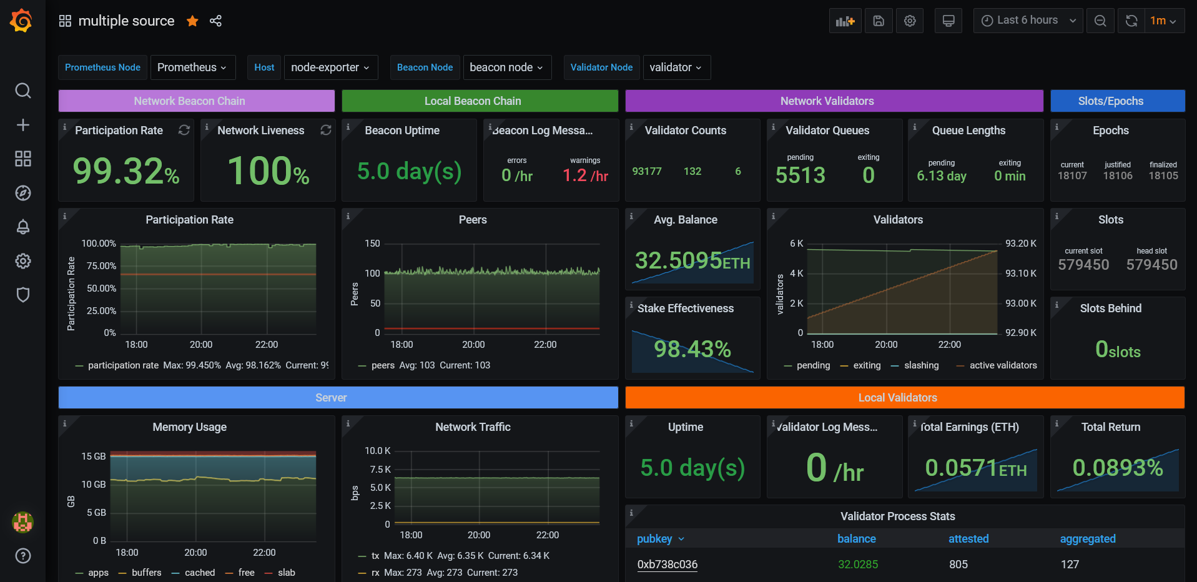
Task: Share the dashboard via share icon
Action: tap(215, 21)
